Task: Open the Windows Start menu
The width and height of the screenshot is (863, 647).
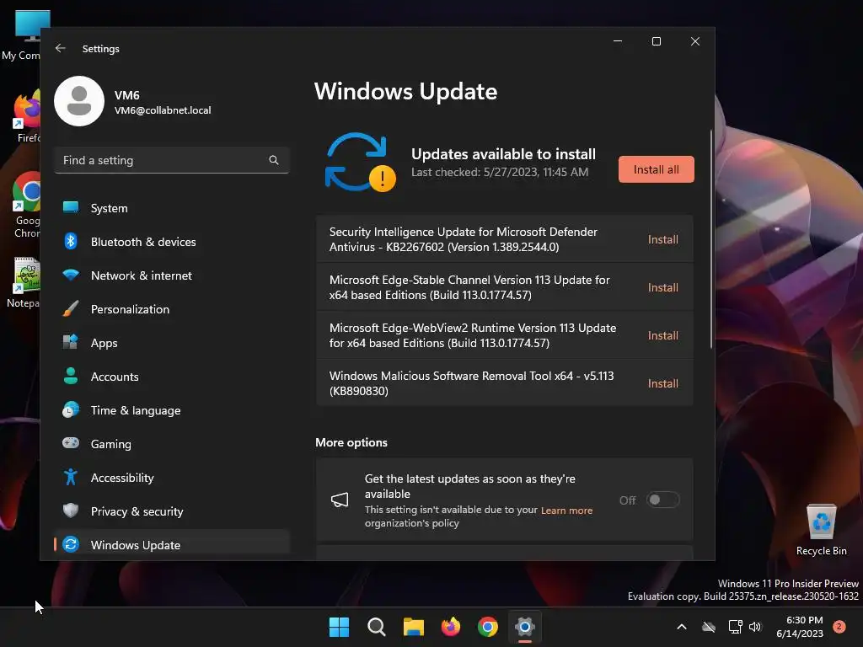Action: [339, 627]
